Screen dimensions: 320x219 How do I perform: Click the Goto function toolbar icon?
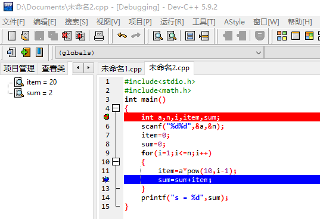coord(190,36)
